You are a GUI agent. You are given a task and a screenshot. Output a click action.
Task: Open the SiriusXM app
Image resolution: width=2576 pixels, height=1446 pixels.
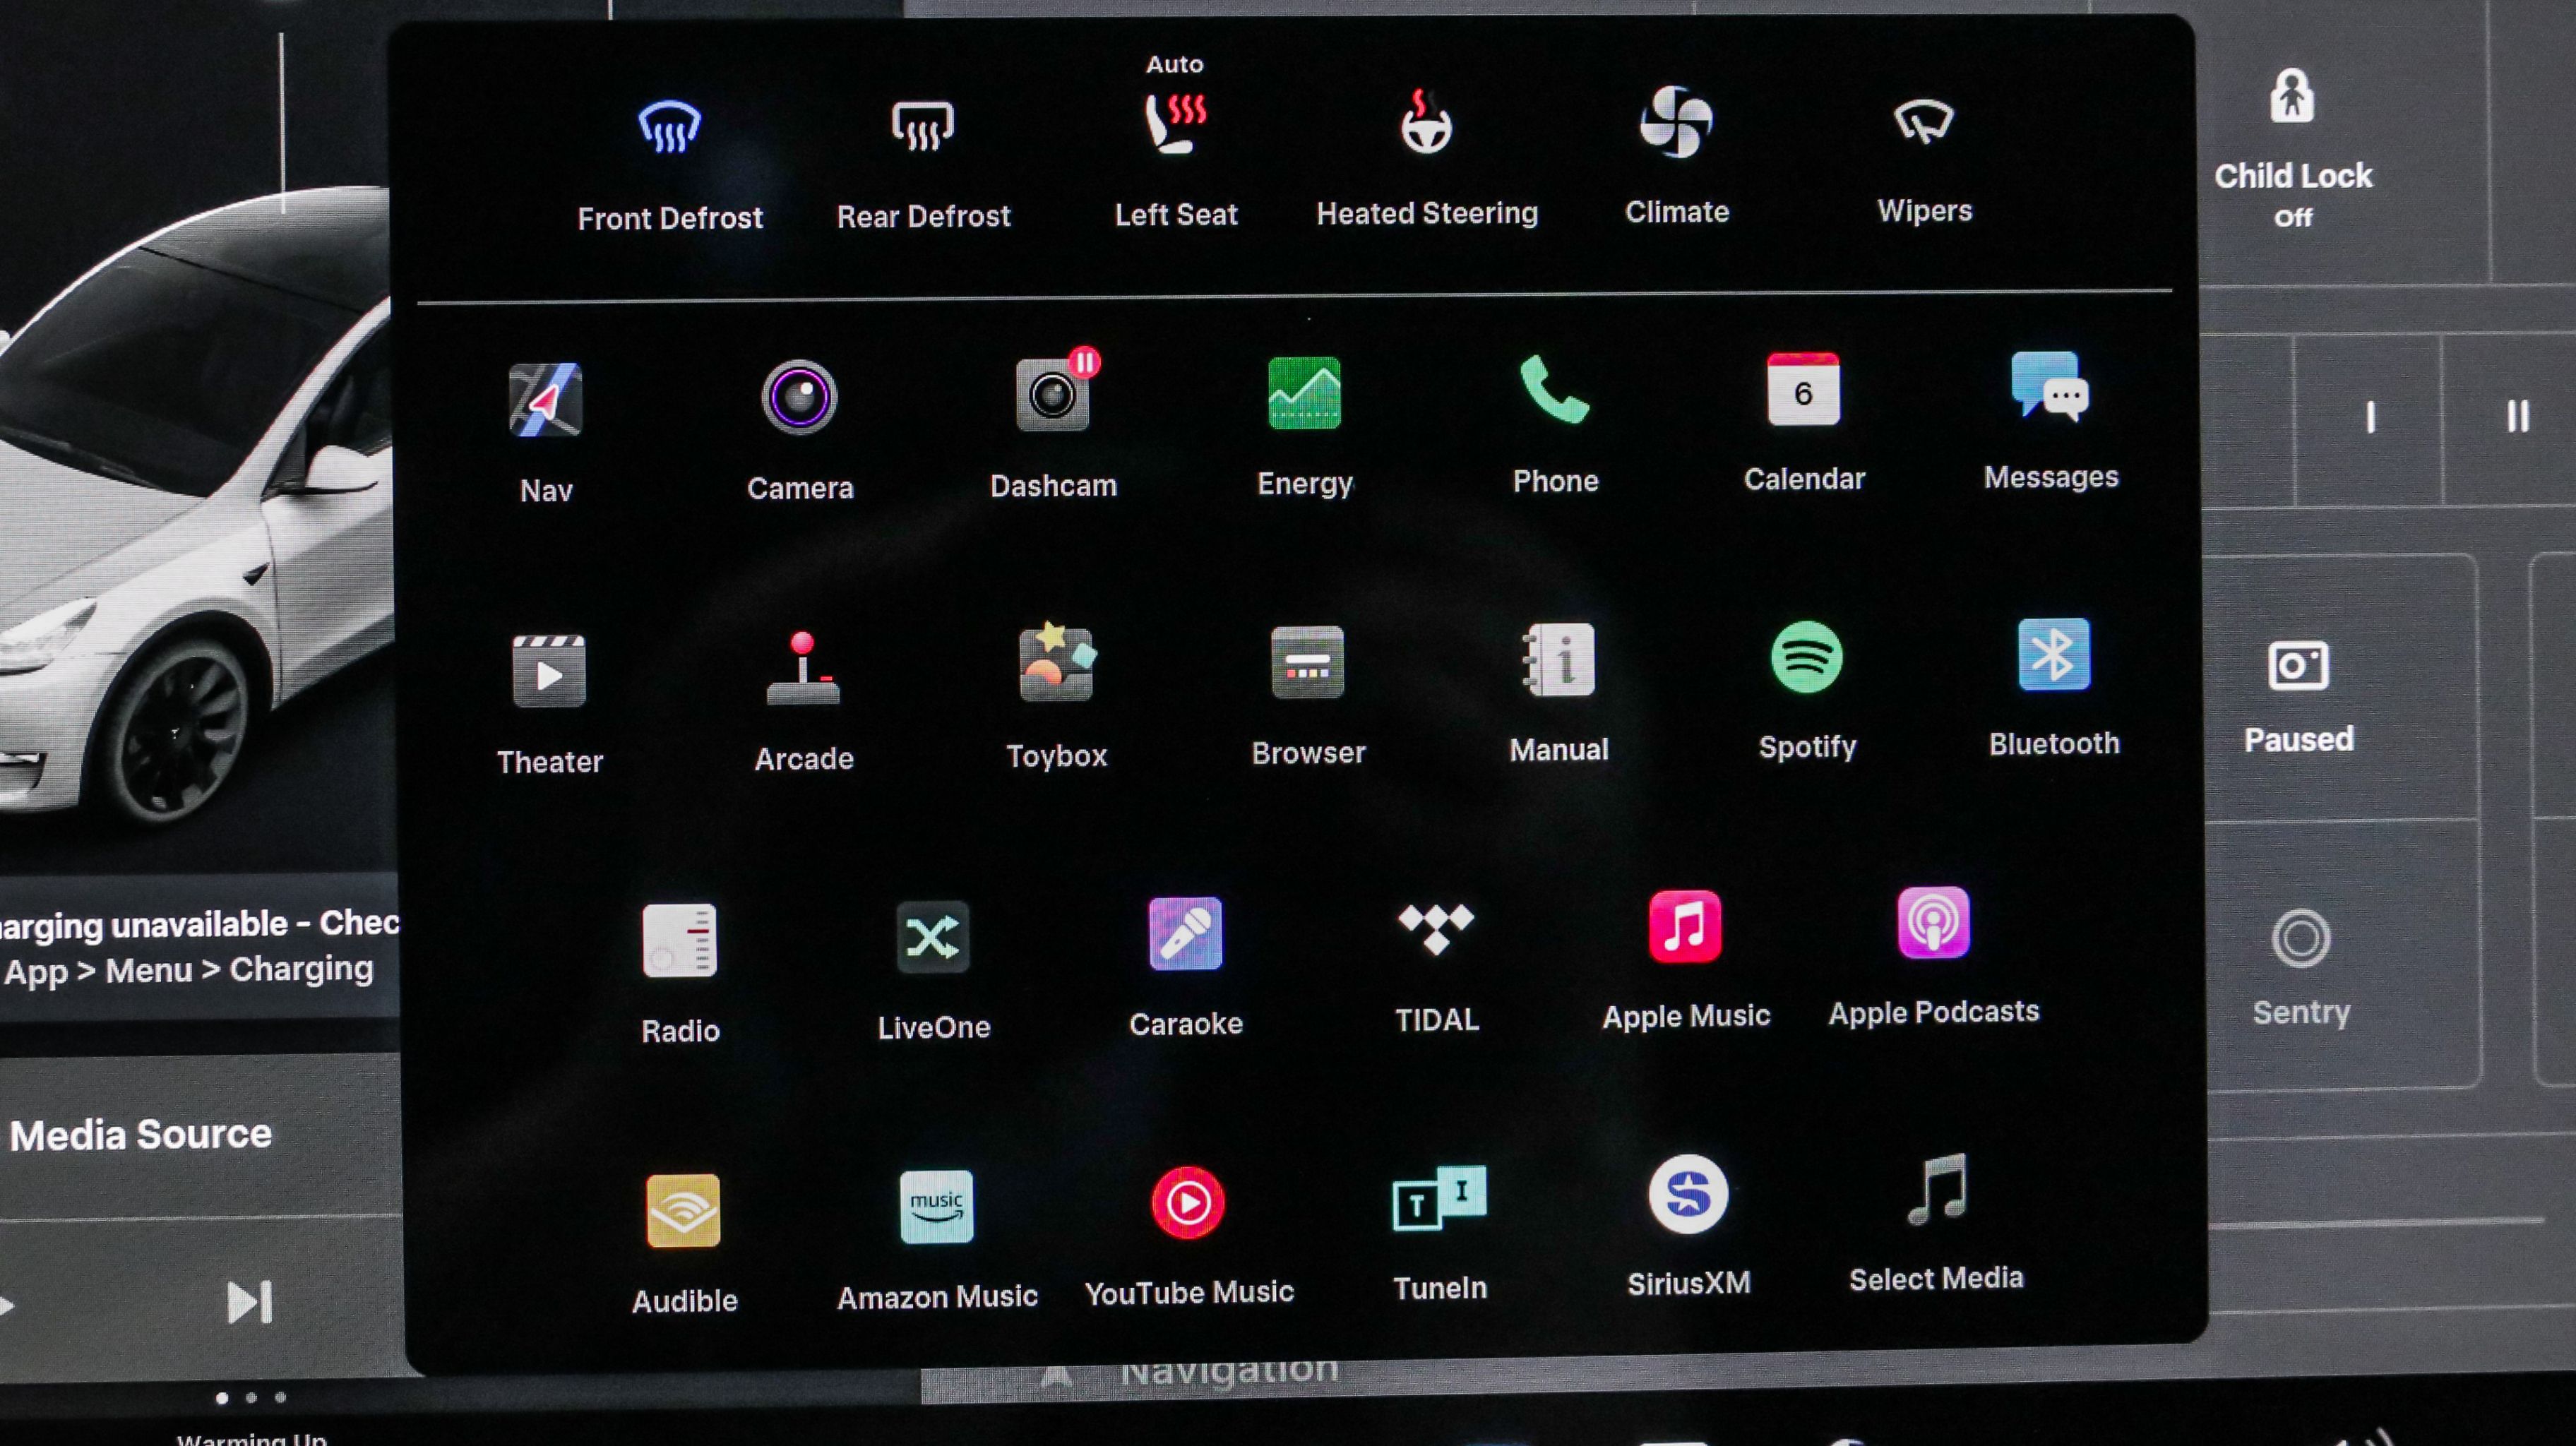coord(1688,1195)
